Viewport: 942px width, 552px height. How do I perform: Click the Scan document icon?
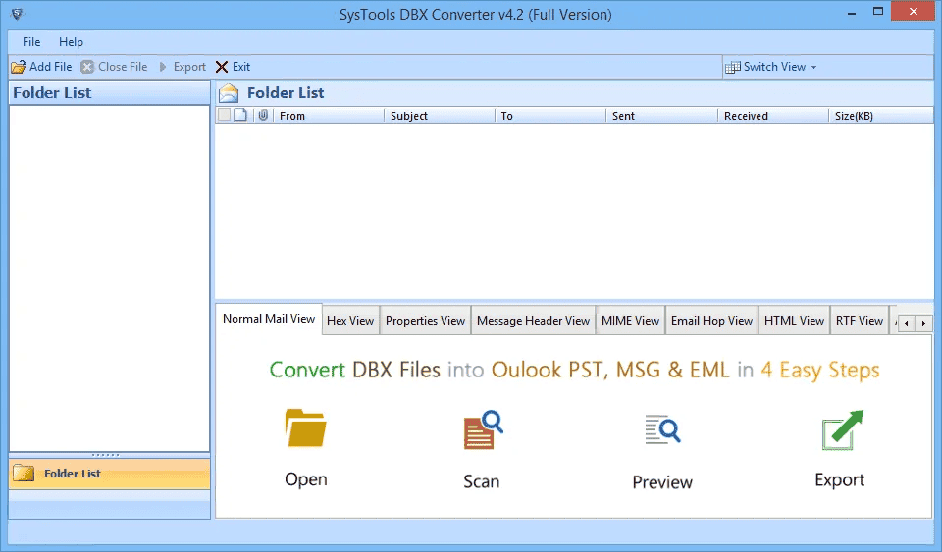[x=483, y=429]
